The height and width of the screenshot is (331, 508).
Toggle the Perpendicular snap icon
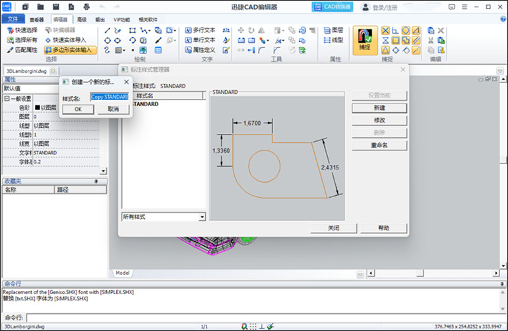pyautogui.click(x=395, y=30)
